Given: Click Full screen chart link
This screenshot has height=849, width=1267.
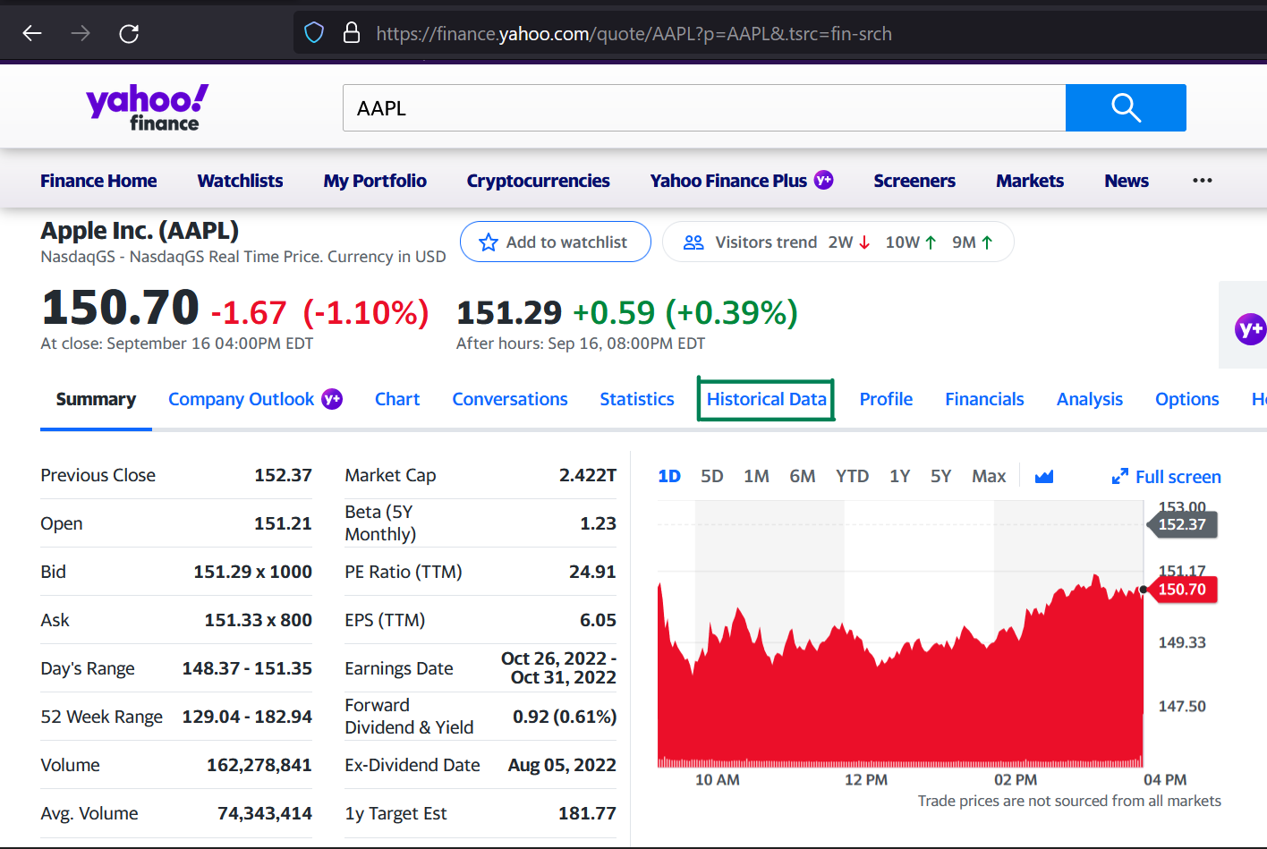Looking at the screenshot, I should [1178, 477].
